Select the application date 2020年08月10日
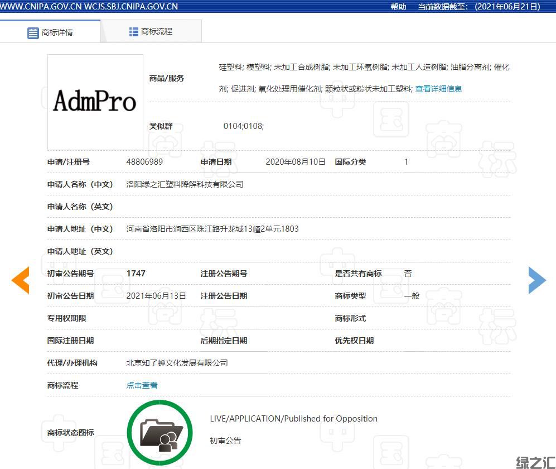Image resolution: width=556 pixels, height=469 pixels. coord(296,162)
